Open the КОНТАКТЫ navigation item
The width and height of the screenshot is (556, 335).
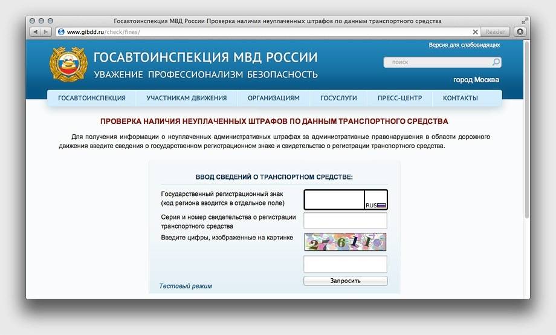point(460,98)
